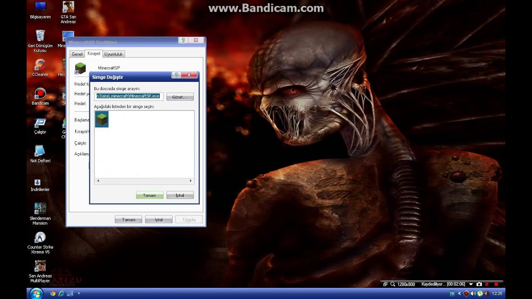The width and height of the screenshot is (532, 299).
Task: Click the help button of MinecraftSP Özellikleri window
Action: 184,40
